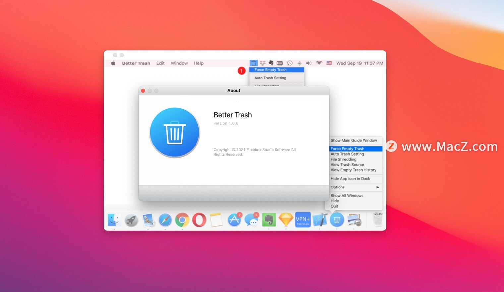Click the battery status icon in the menu bar
Viewport: 504px width, 292px height.
click(280, 63)
